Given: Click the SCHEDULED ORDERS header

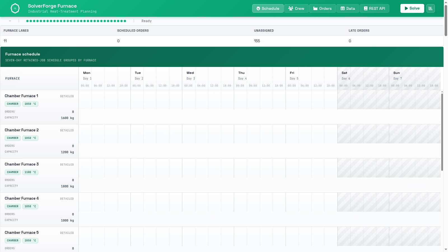Looking at the screenshot, I should [133, 31].
